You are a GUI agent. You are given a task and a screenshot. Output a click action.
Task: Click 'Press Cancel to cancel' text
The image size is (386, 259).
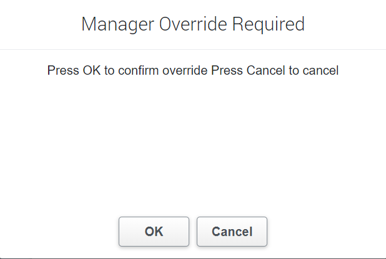tap(275, 71)
